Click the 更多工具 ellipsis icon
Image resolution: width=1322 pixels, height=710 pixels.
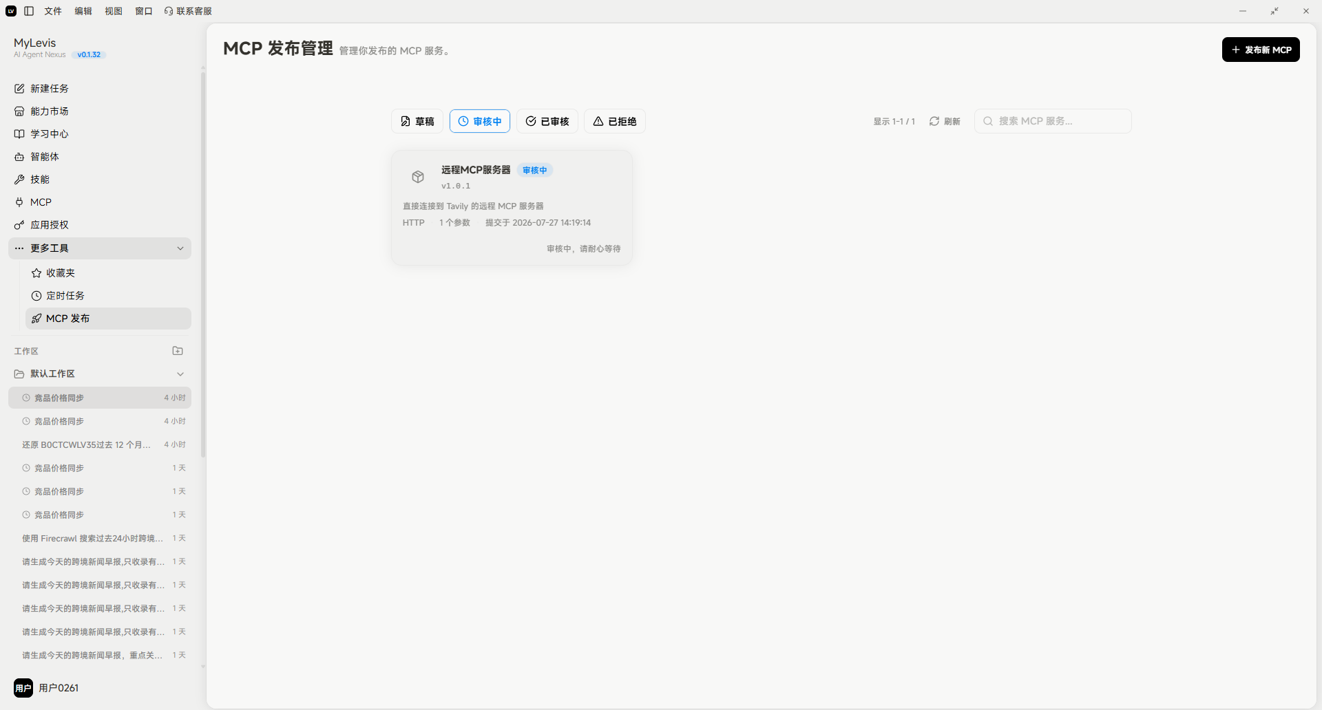(19, 248)
